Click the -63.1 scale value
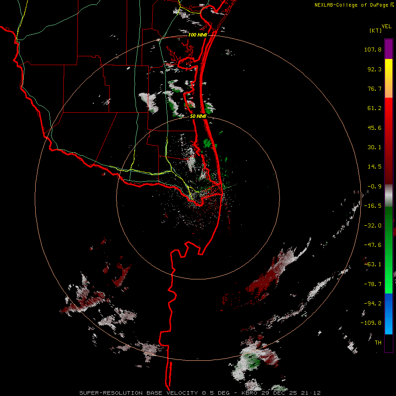 click(x=373, y=264)
